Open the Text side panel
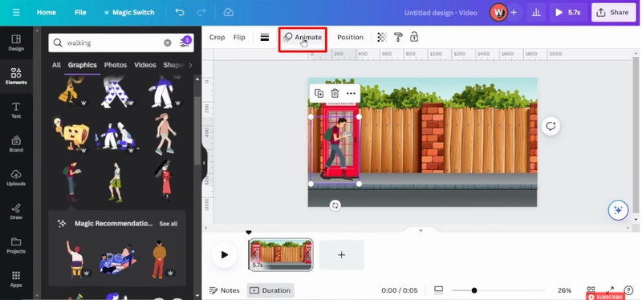 point(16,110)
